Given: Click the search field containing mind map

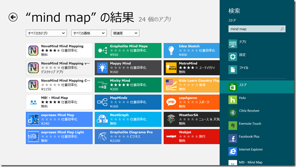Looking at the screenshot, I should coord(257,29).
